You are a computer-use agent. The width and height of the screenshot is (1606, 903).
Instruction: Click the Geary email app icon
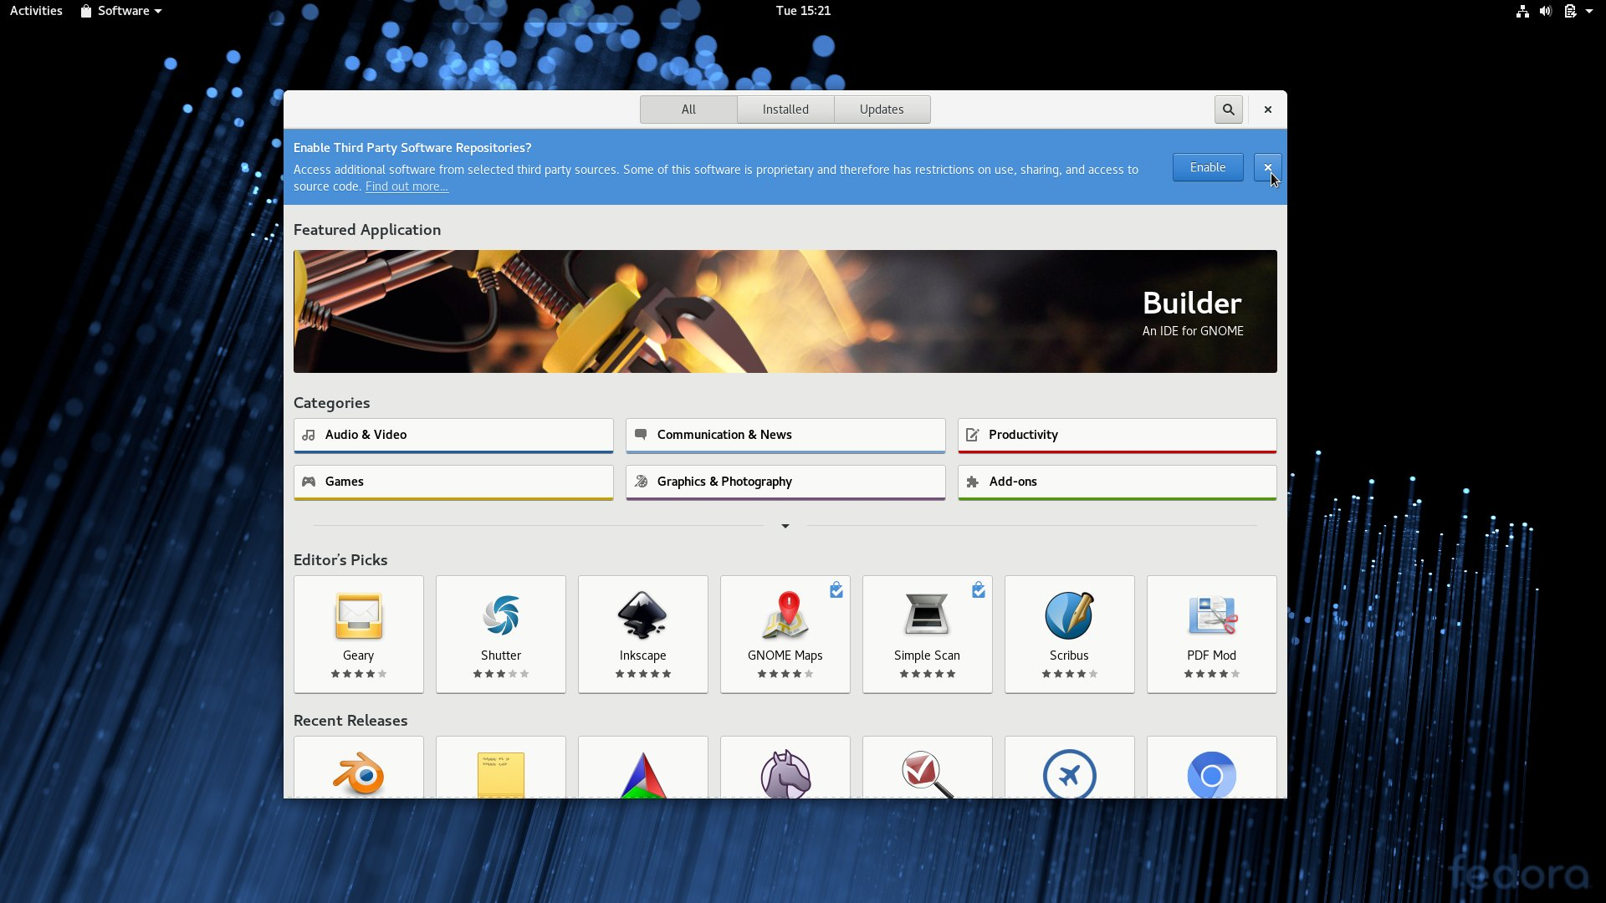(359, 615)
